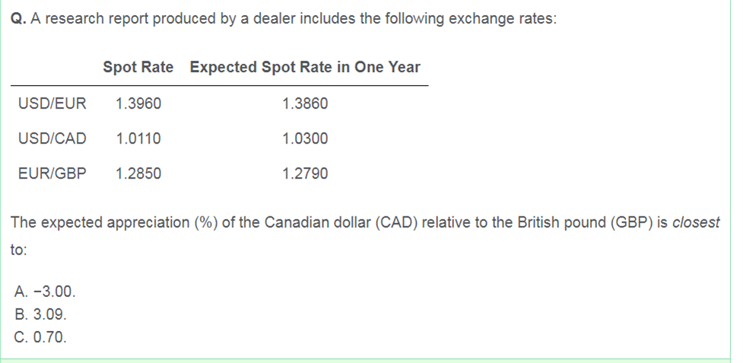This screenshot has width=743, height=363.
Task: Click the Spot Rate column header
Action: point(138,67)
